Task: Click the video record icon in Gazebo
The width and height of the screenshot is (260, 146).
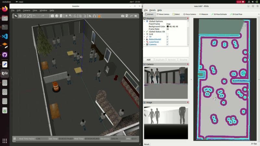Action: (x=136, y=16)
